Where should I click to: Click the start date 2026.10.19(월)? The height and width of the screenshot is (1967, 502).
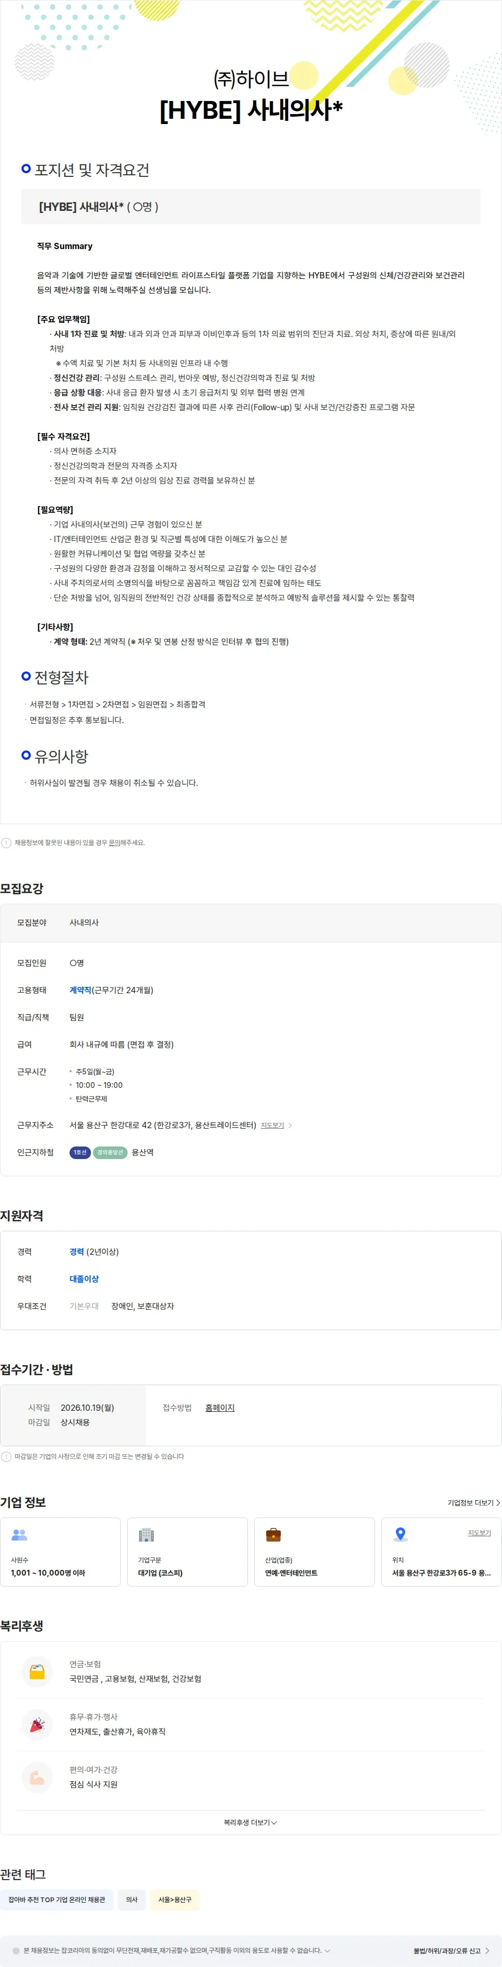(87, 1407)
